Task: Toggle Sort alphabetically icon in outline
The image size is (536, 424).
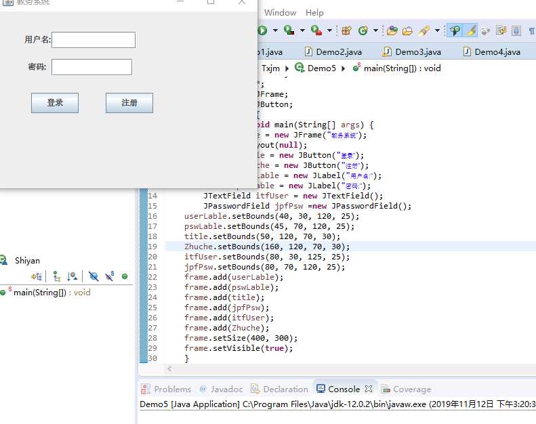Action: coord(72,276)
